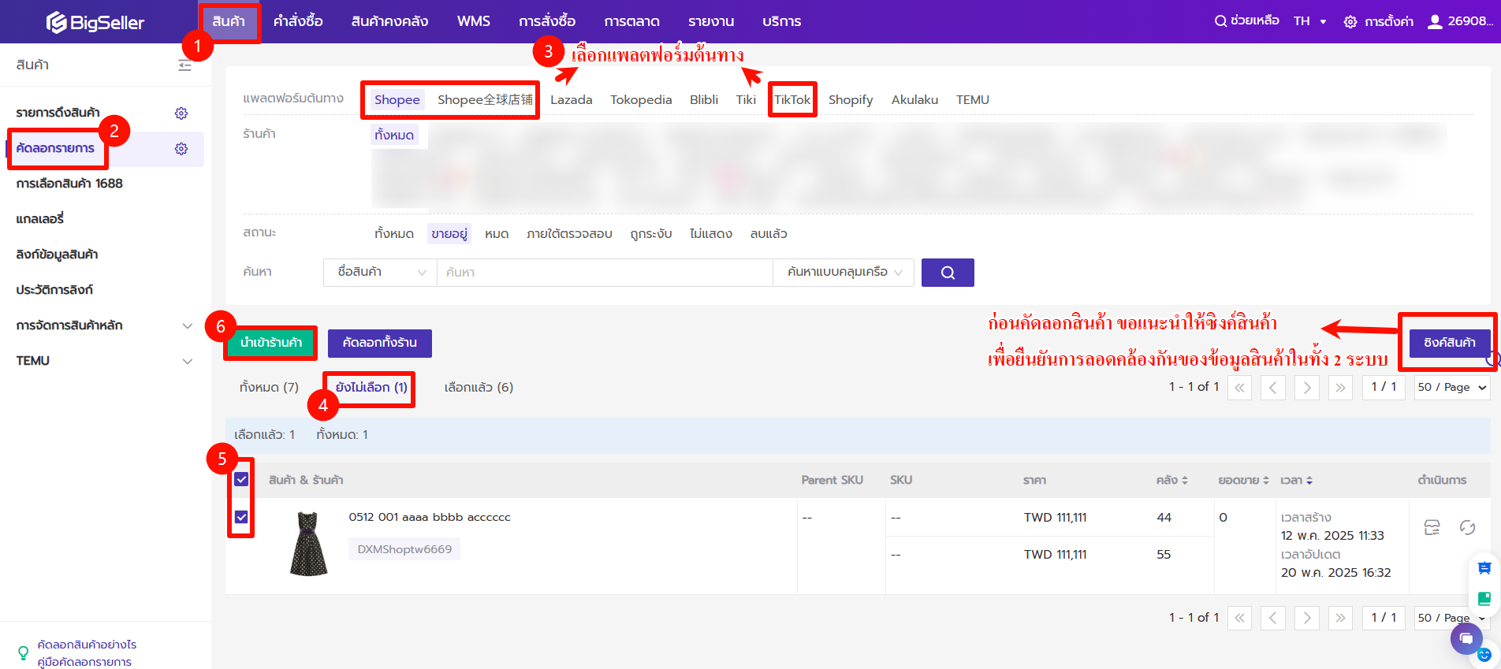Sort by คลัง stock column arrows
The width and height of the screenshot is (1501, 669).
tap(1184, 480)
